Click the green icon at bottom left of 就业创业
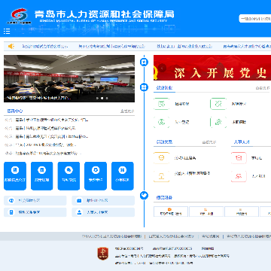Viewport: 271px width, 271px height. [x=161, y=122]
